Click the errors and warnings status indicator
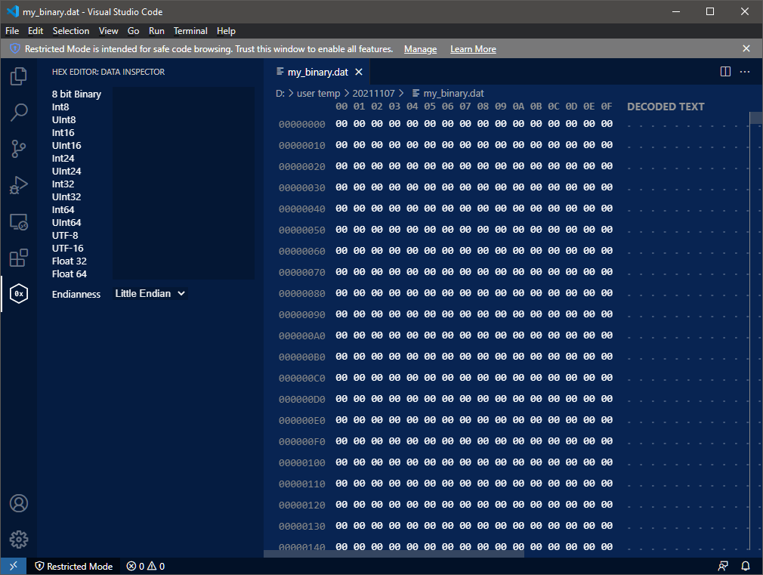 [146, 566]
